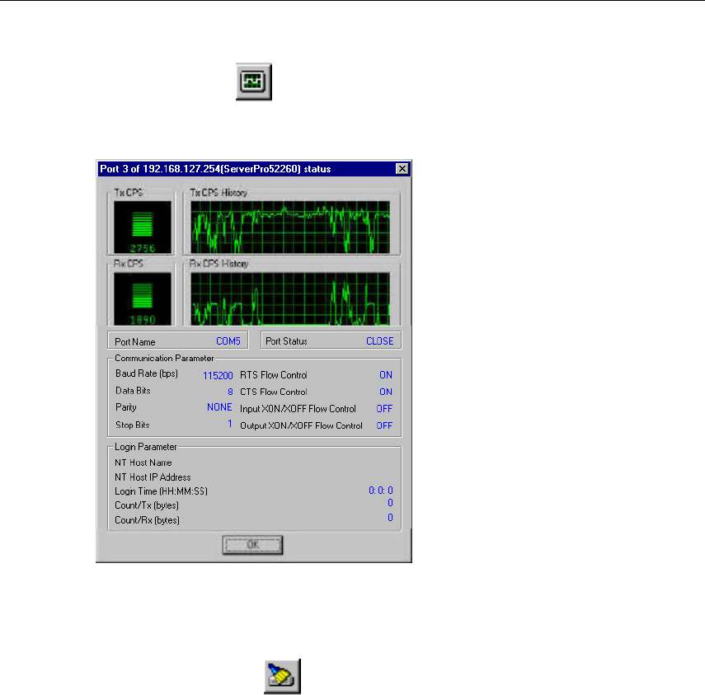Click the RTS Flow Control ON value
705x695 pixels.
(x=386, y=375)
